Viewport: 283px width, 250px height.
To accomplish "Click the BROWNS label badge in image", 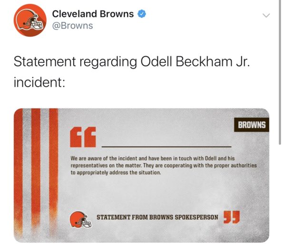I will click(252, 125).
